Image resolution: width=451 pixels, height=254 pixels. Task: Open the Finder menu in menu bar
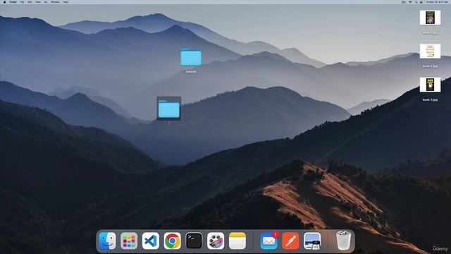[x=13, y=2]
